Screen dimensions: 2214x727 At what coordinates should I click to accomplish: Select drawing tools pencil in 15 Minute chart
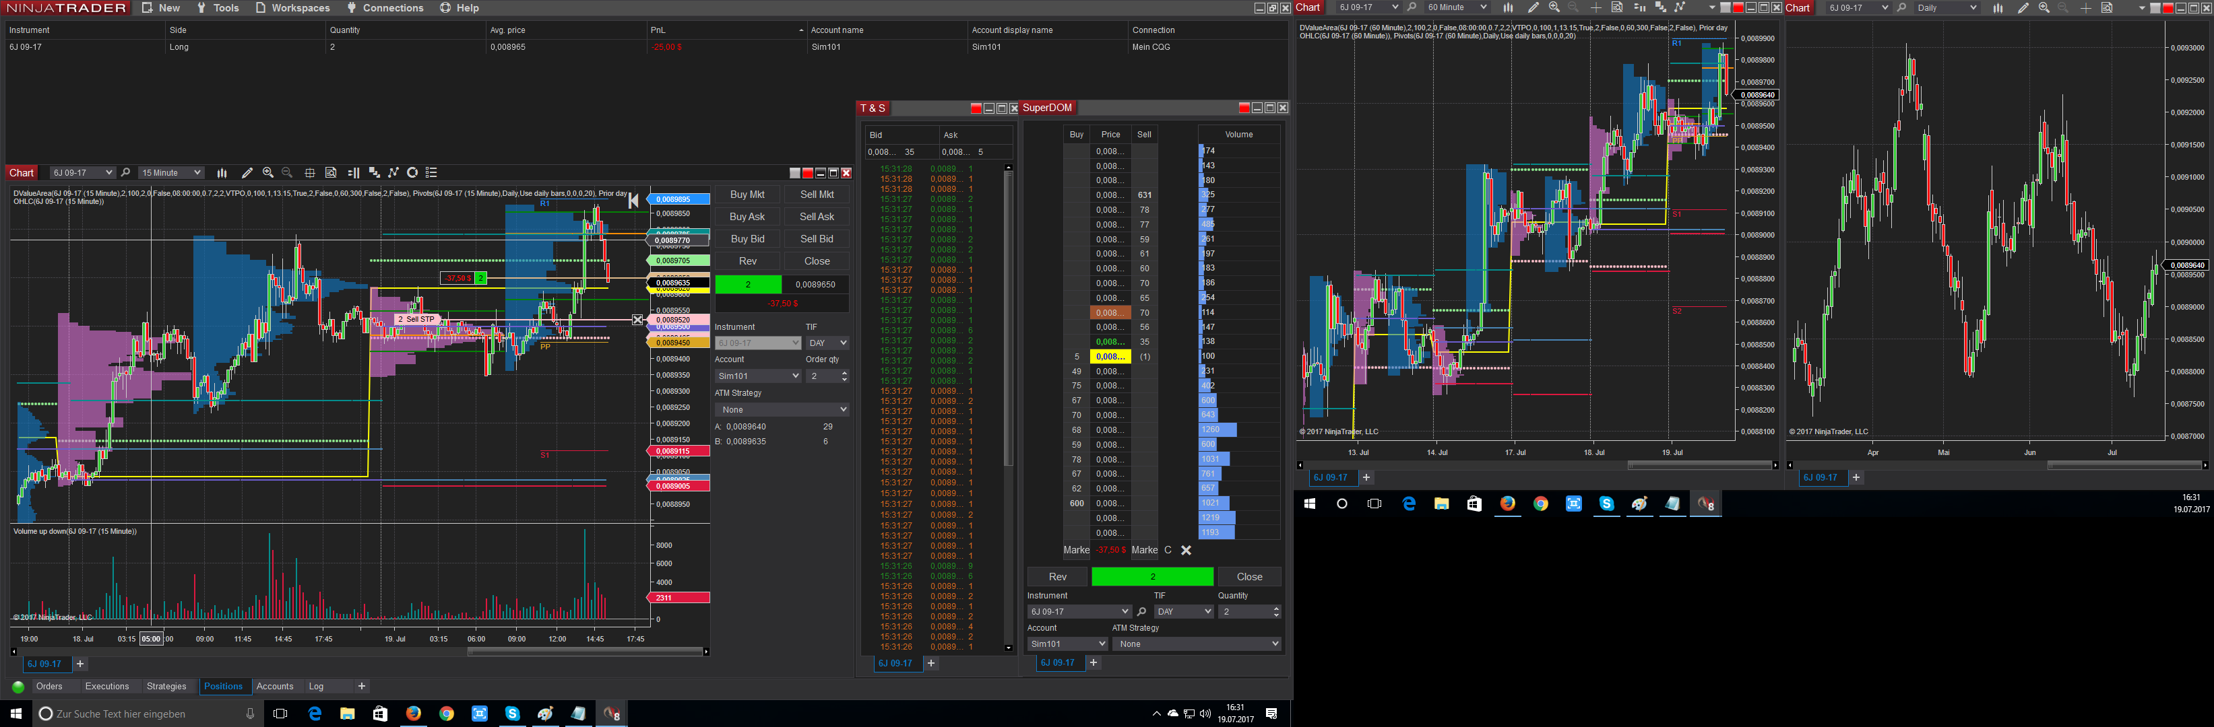click(x=247, y=172)
